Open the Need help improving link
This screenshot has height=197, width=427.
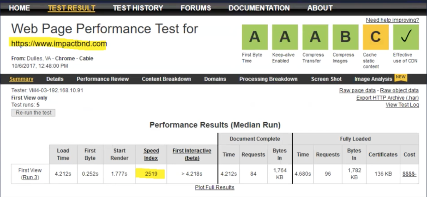coord(392,20)
